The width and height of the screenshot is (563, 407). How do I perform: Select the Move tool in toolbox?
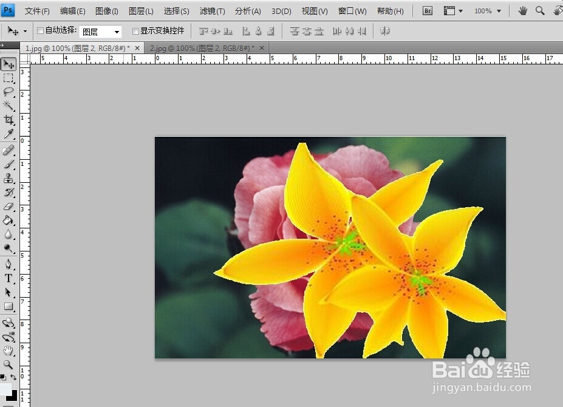[x=9, y=64]
